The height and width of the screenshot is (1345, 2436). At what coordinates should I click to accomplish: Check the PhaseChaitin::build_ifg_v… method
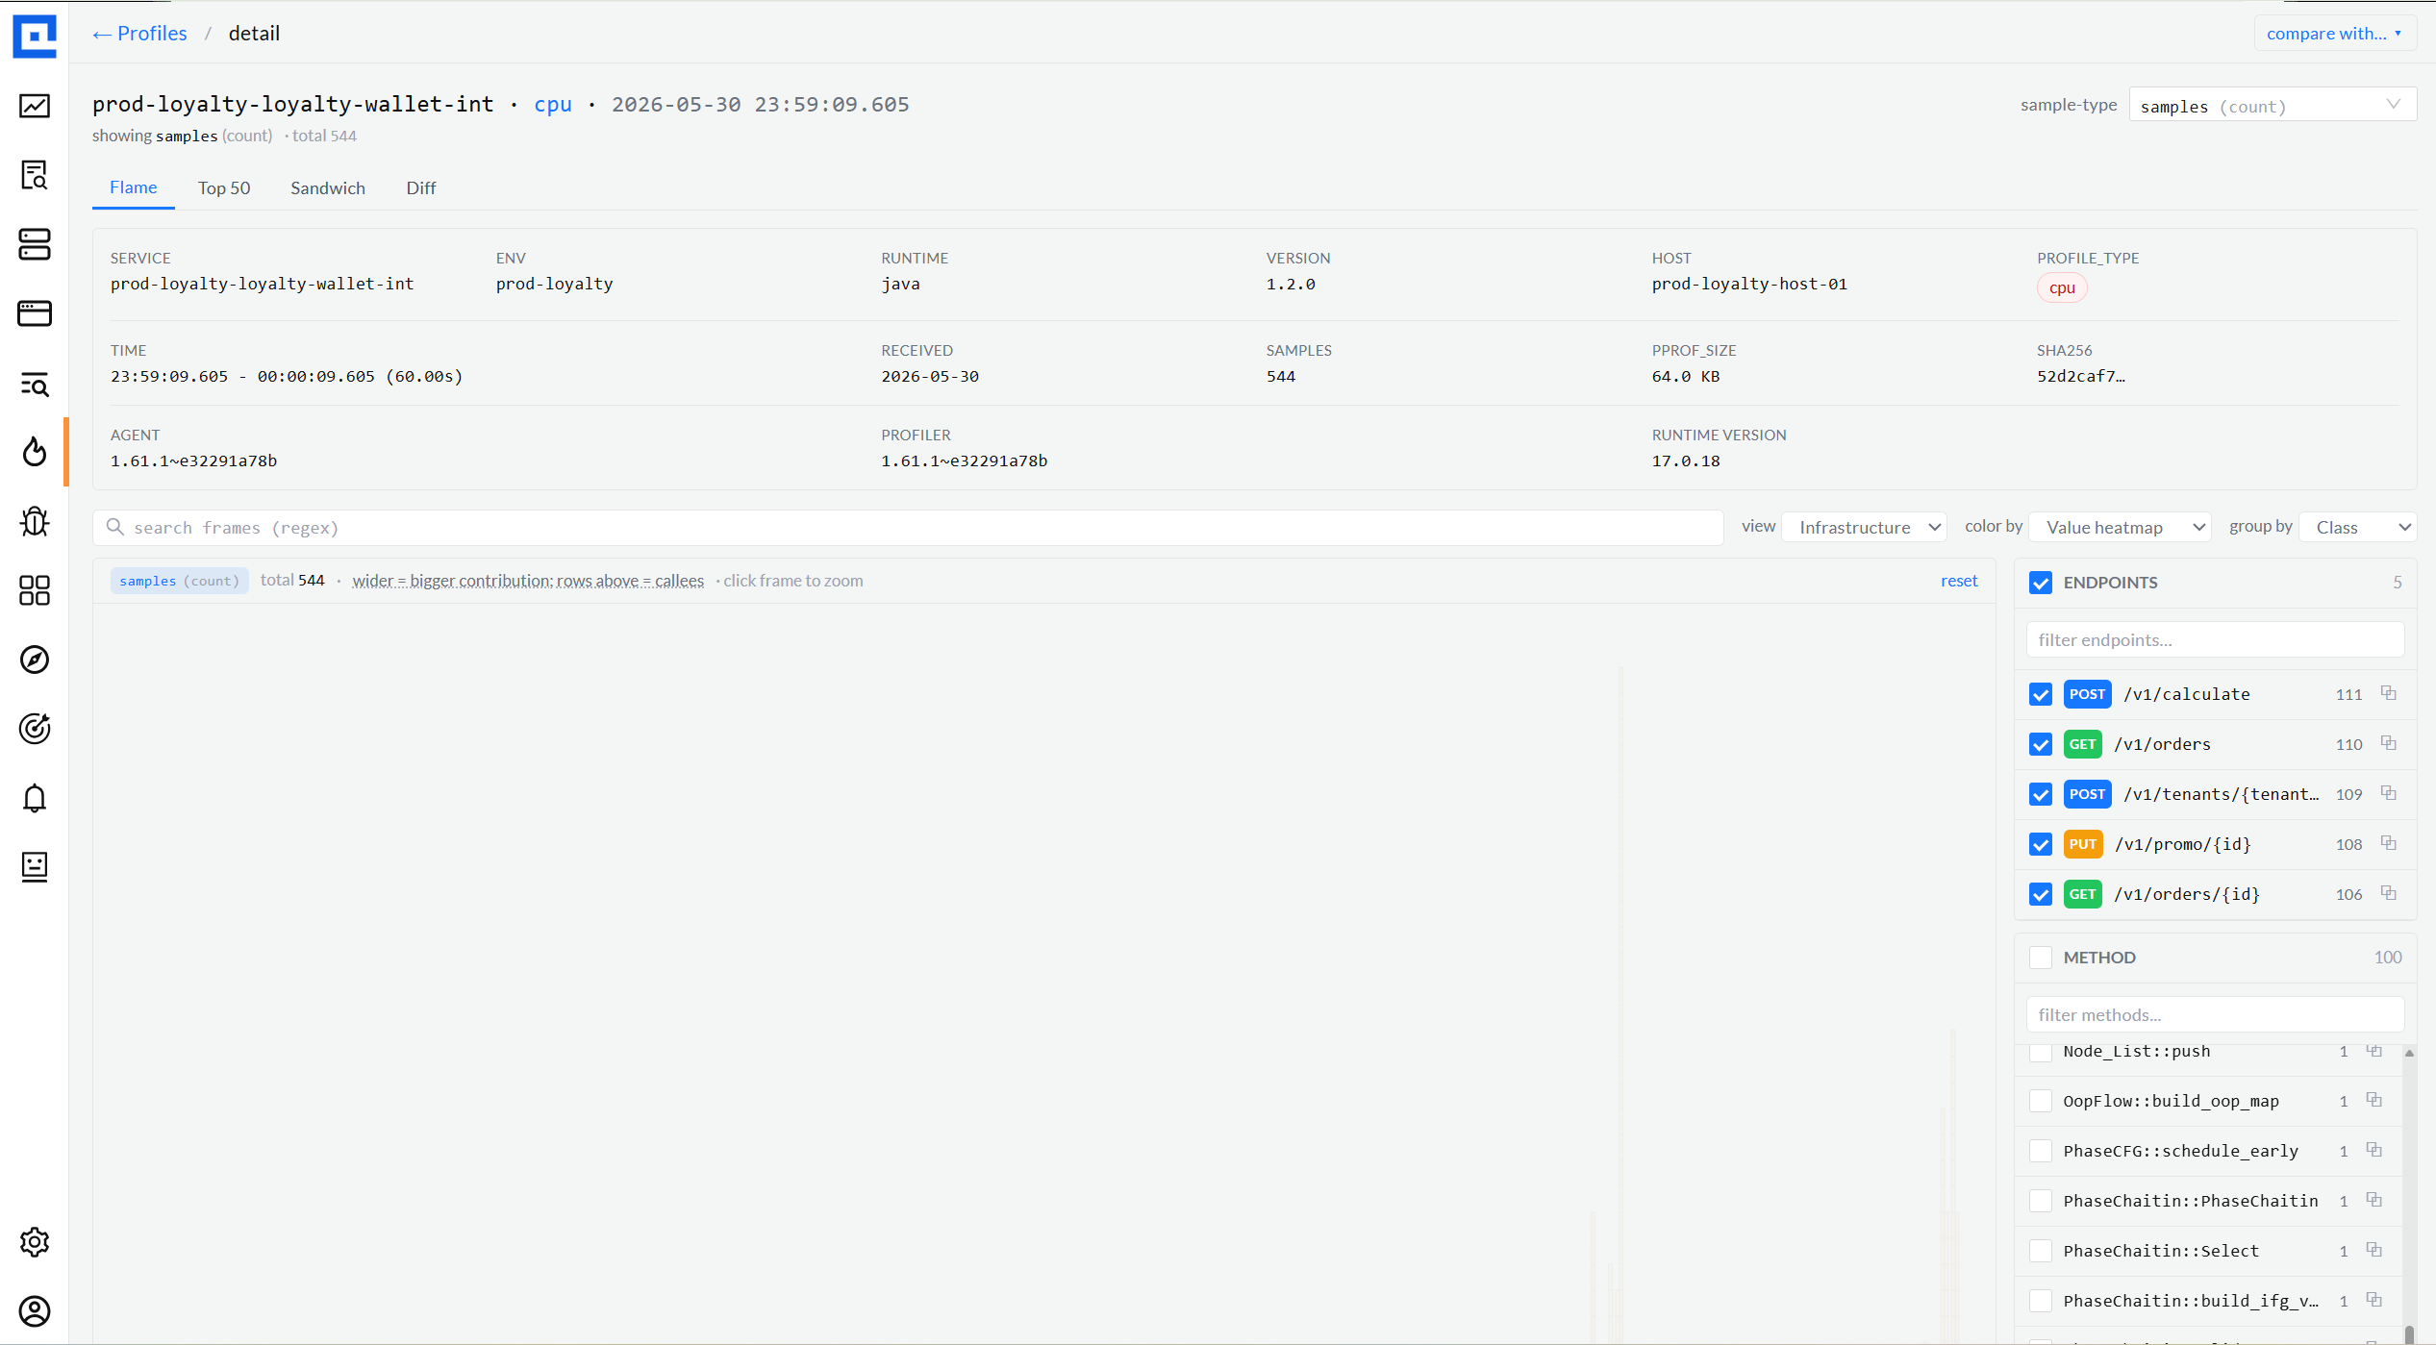(x=2041, y=1301)
